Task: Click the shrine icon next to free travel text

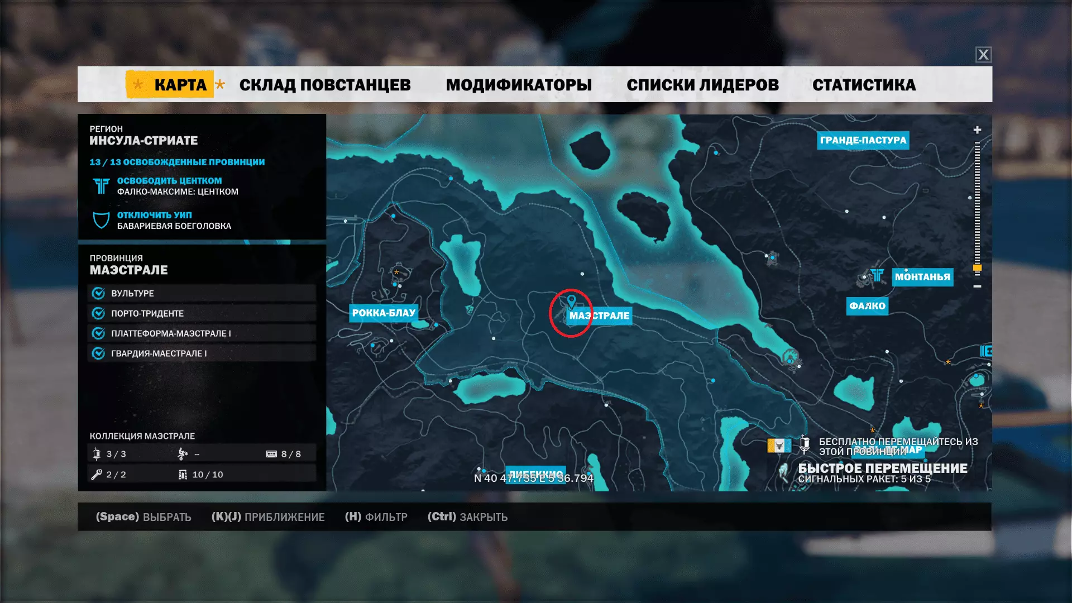Action: [805, 445]
